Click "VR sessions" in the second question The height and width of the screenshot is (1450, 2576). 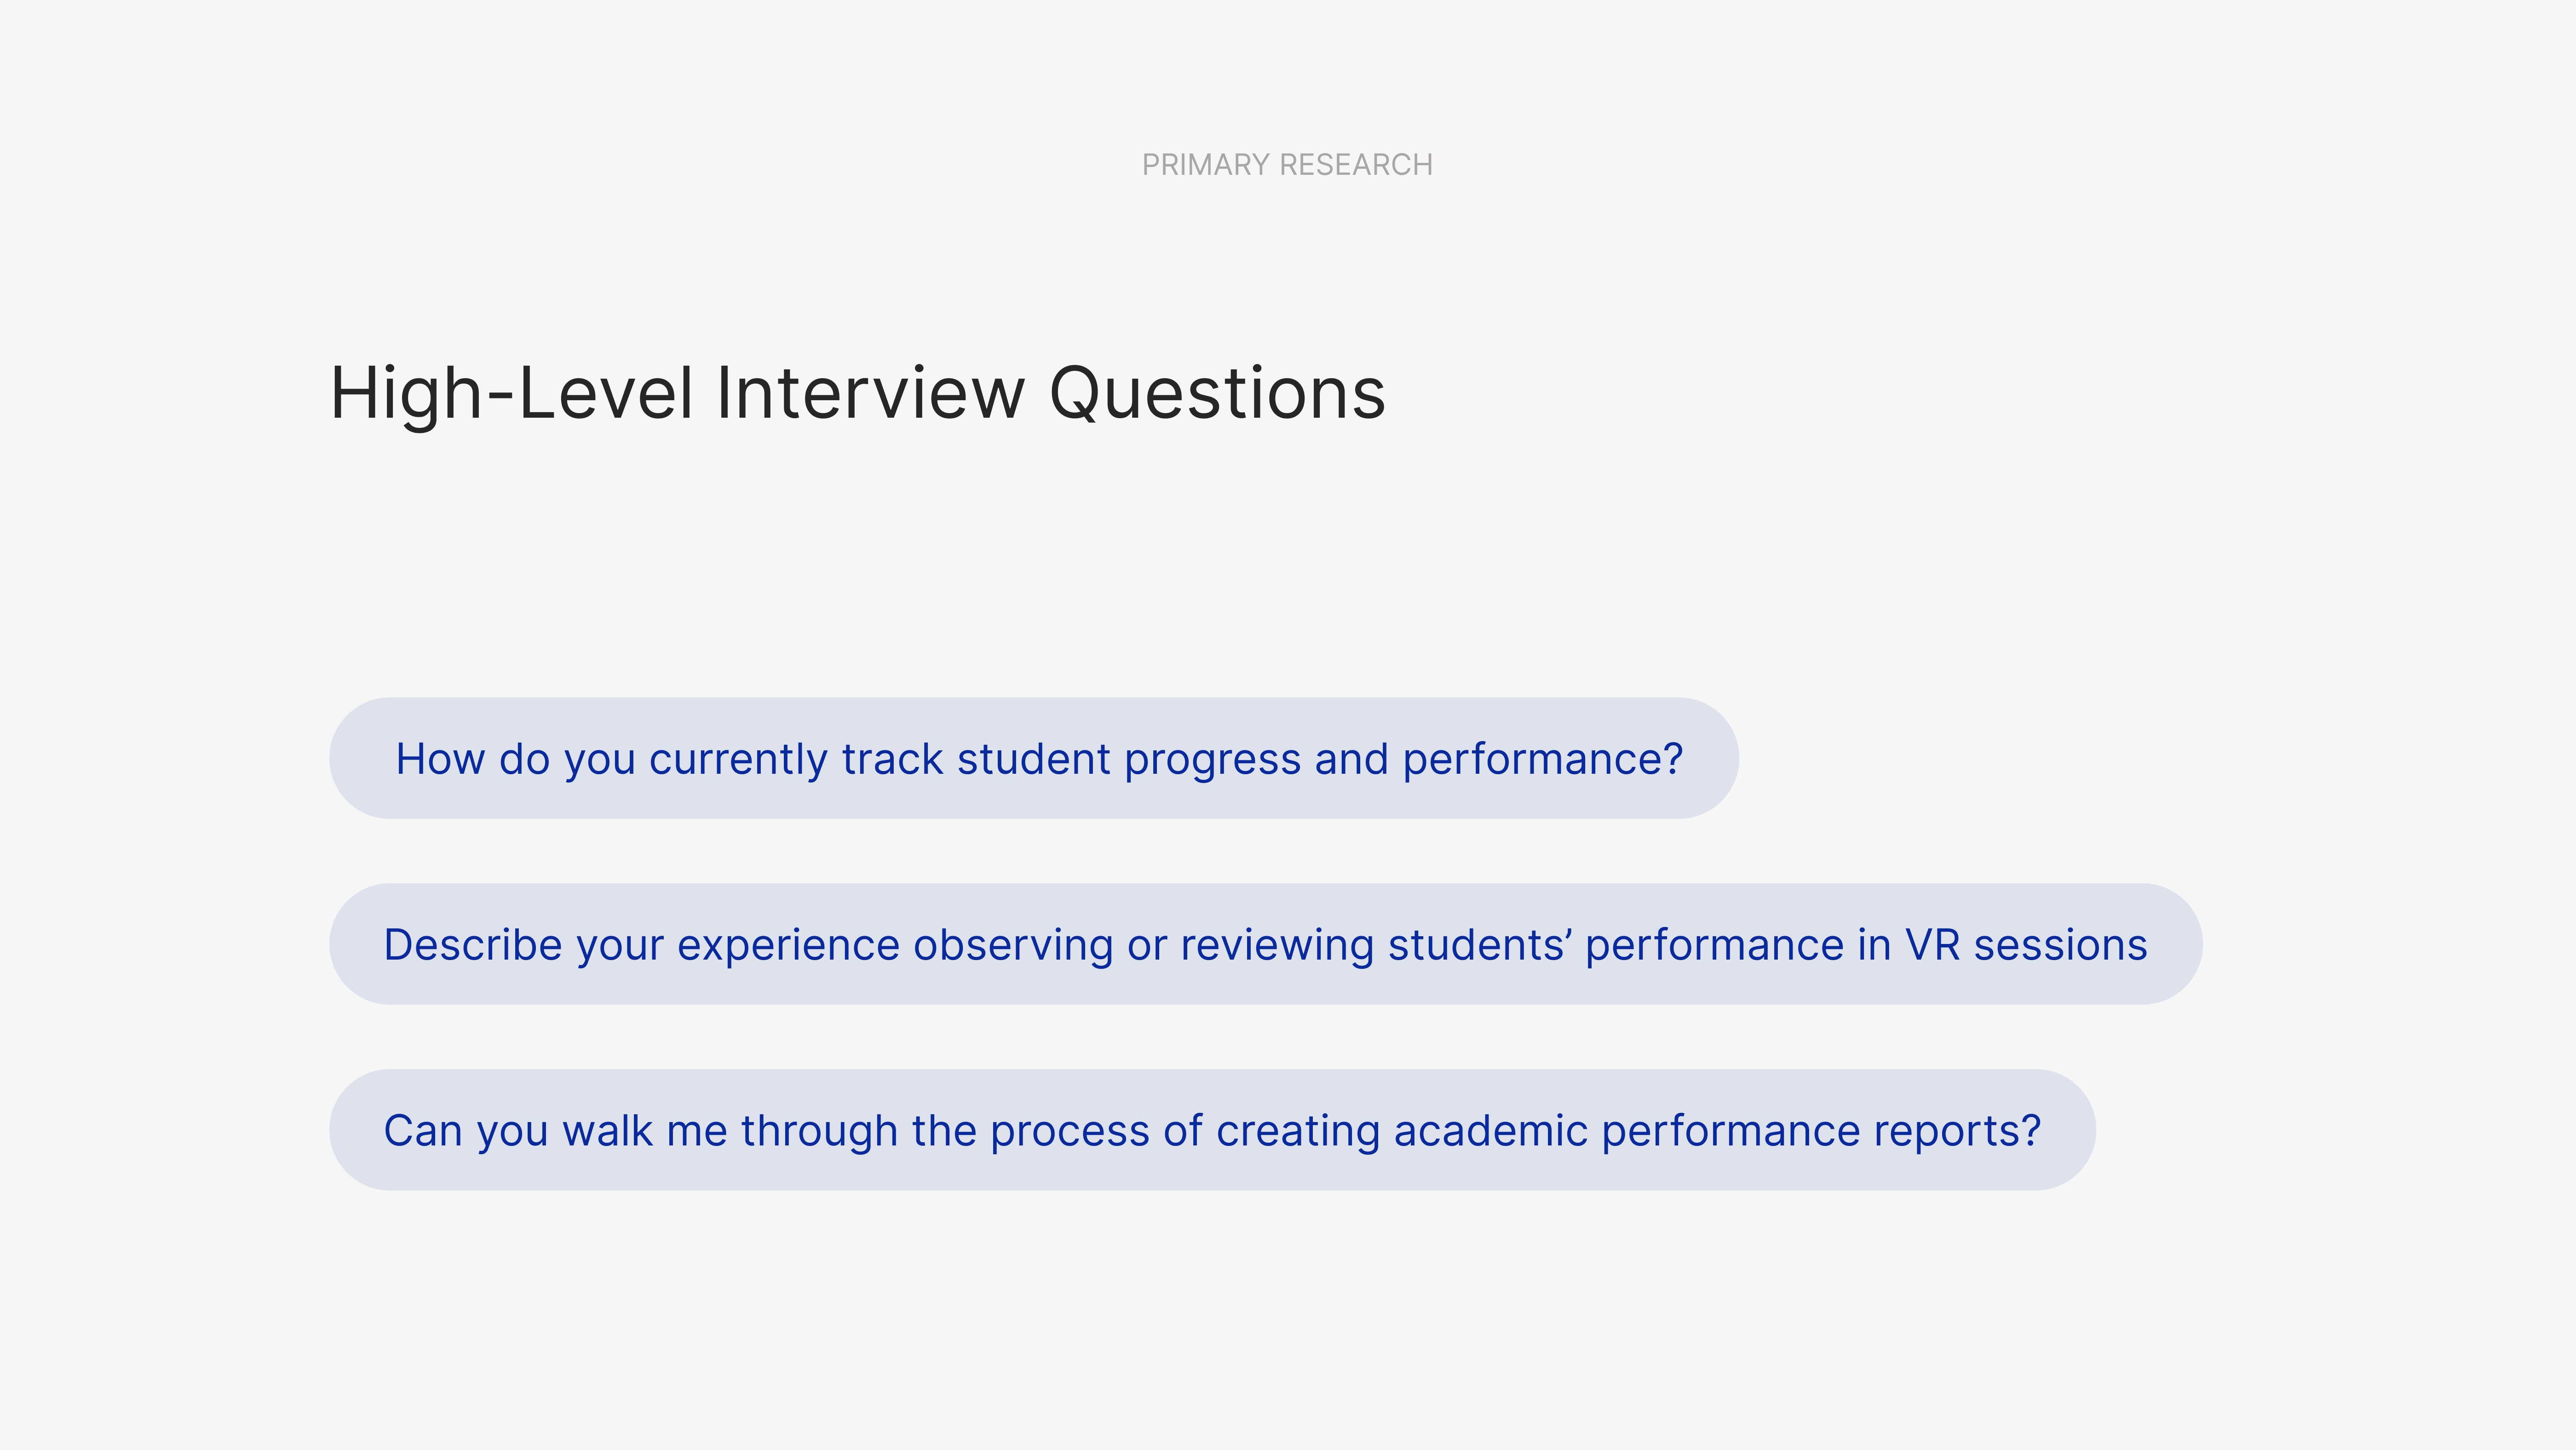tap(2026, 945)
